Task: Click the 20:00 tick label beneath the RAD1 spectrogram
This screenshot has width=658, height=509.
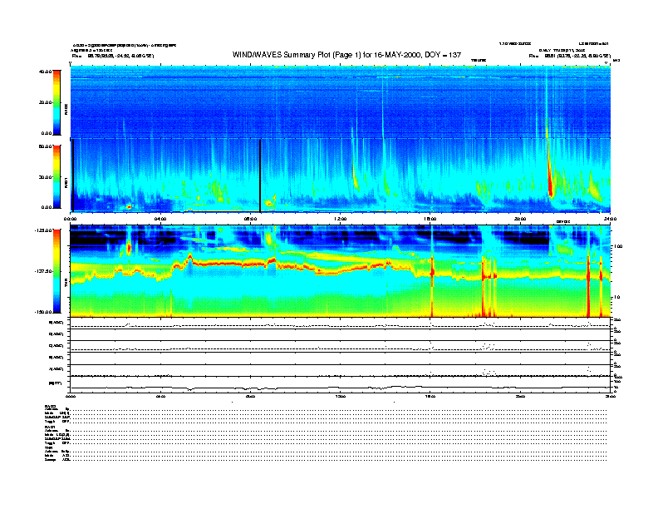Action: pos(520,219)
